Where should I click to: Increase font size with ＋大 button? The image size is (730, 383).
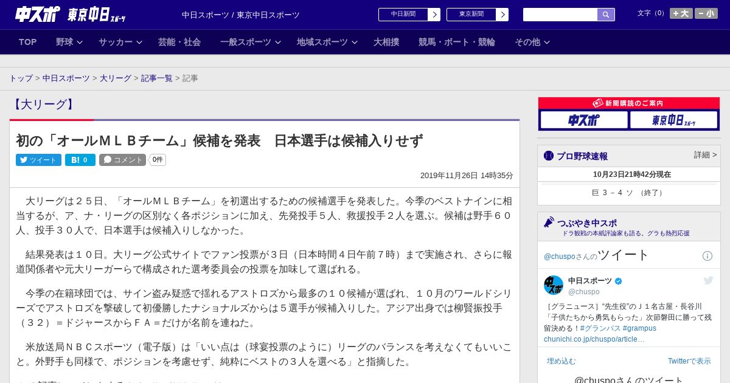tap(681, 13)
